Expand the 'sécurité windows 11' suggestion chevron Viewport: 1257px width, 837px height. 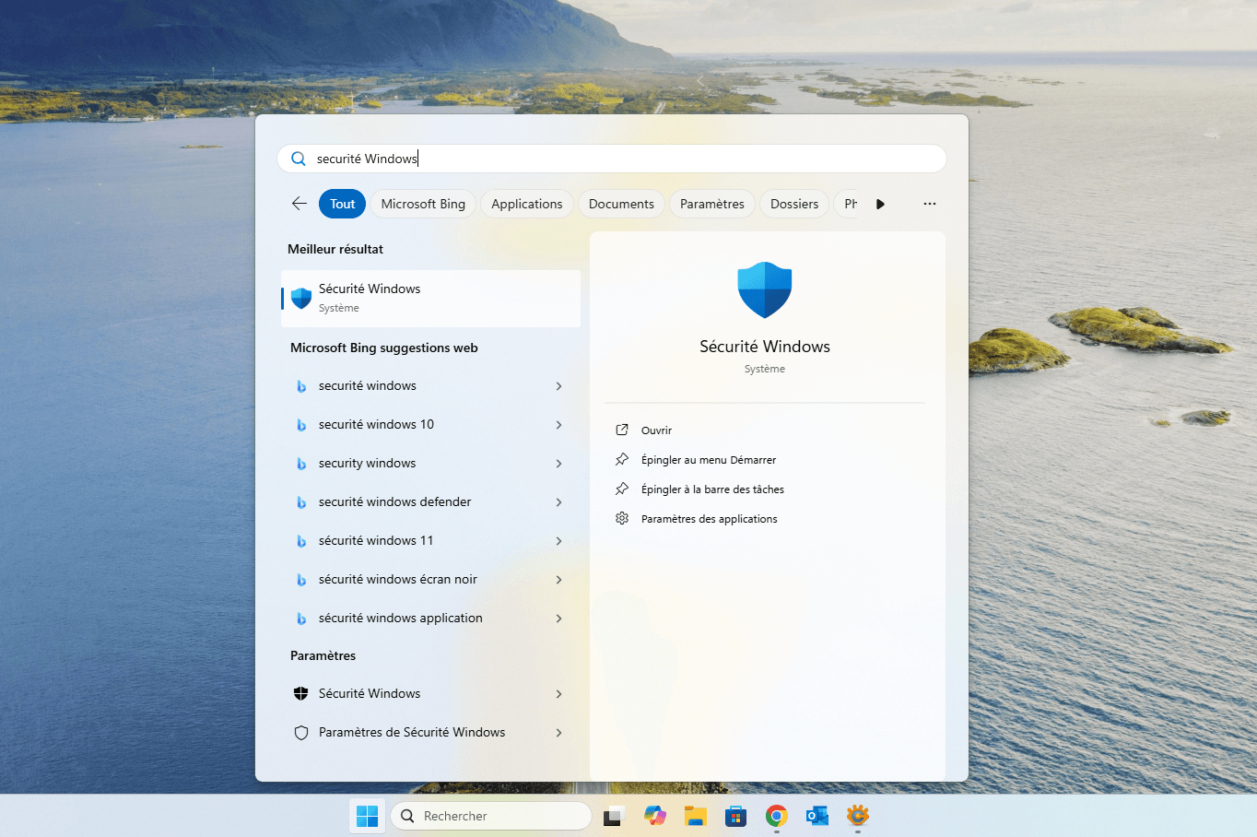pos(558,541)
